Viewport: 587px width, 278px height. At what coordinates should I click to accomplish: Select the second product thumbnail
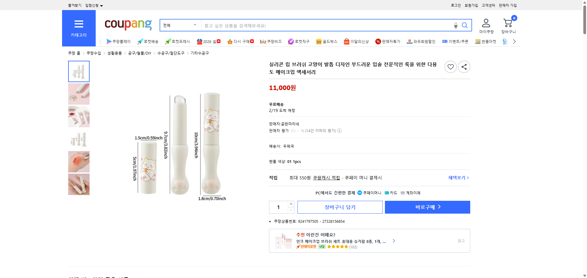tap(79, 94)
